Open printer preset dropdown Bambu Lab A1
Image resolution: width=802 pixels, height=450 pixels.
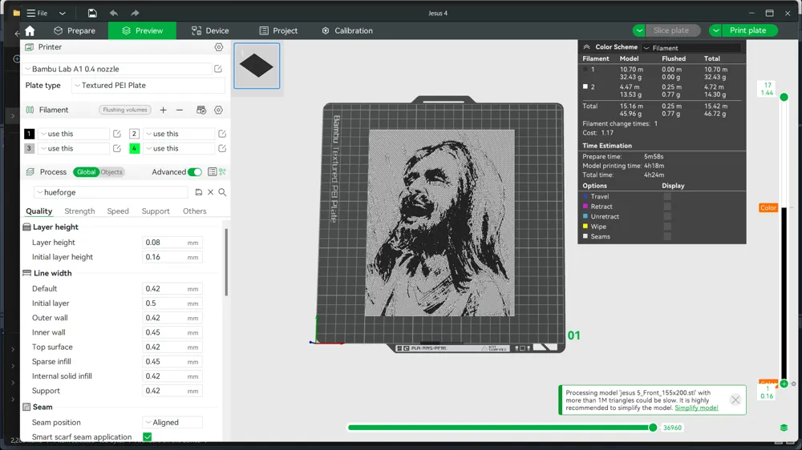point(118,69)
